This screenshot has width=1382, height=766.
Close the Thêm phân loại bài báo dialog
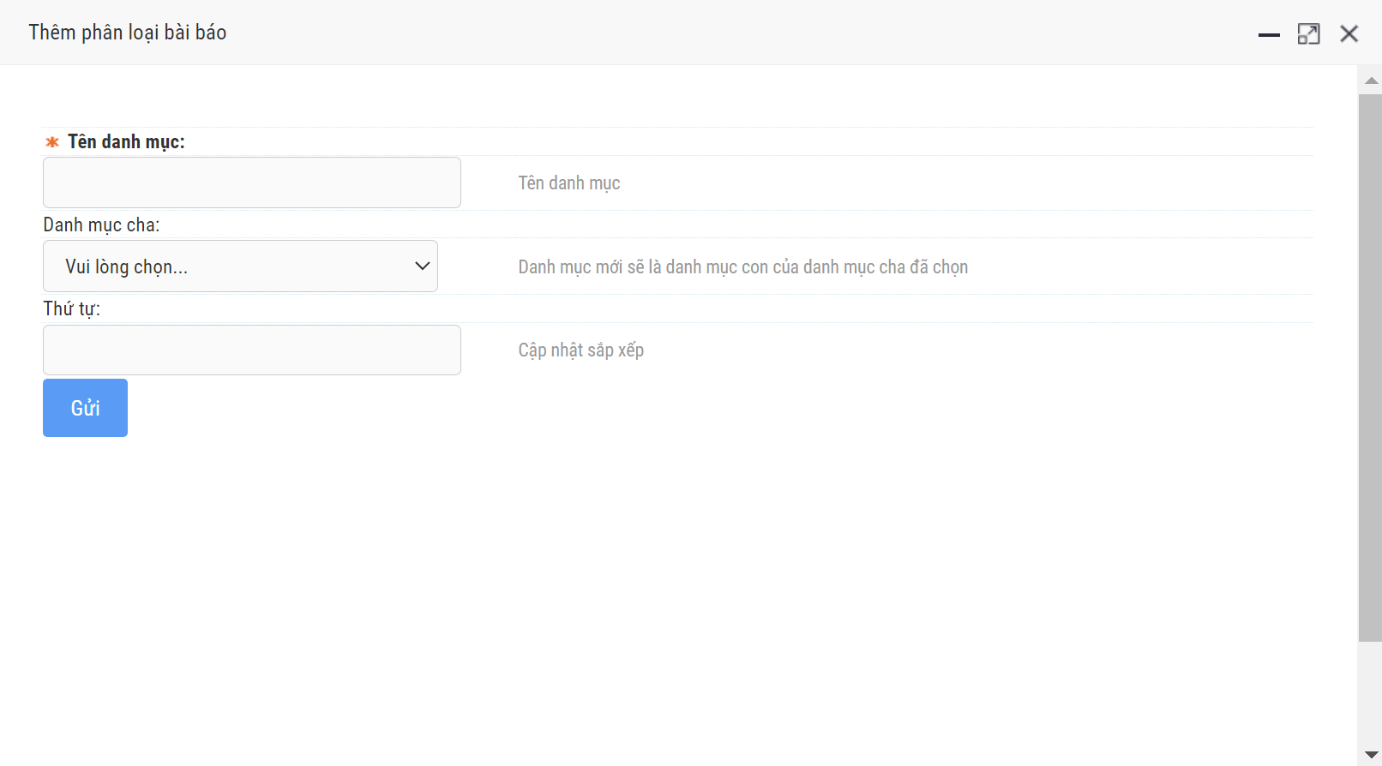(x=1349, y=34)
